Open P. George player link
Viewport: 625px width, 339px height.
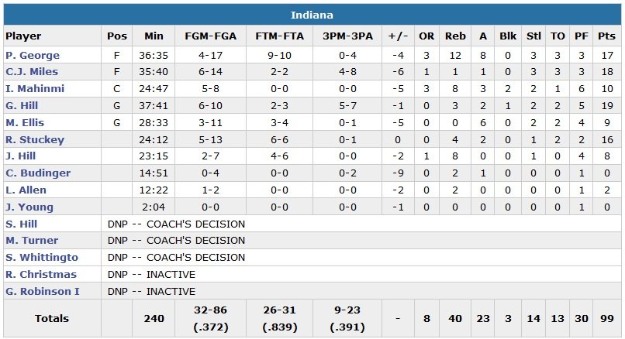pyautogui.click(x=27, y=55)
